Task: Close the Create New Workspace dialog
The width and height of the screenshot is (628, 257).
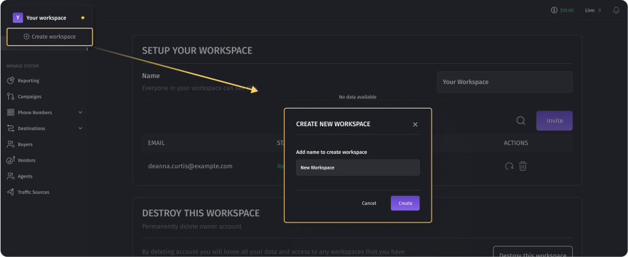Action: (x=415, y=124)
